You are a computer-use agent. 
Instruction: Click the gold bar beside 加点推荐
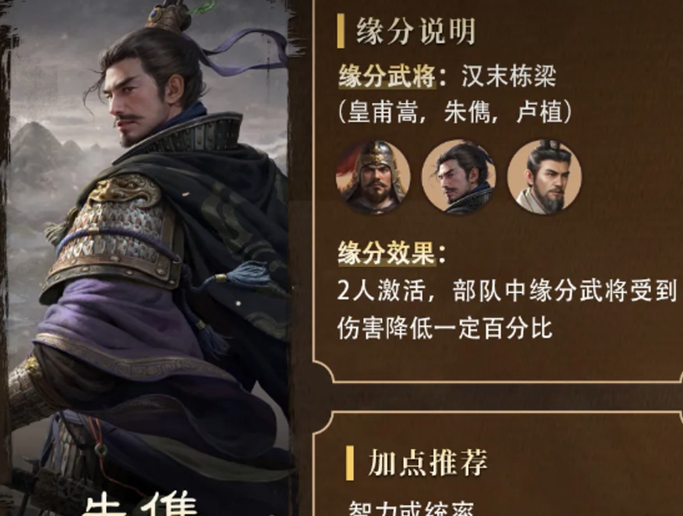350,462
